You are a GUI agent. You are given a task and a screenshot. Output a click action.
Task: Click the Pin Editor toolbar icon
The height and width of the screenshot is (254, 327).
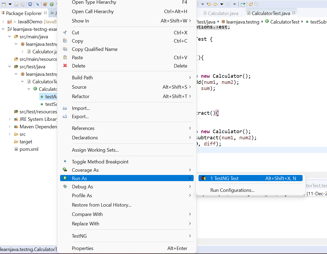coord(243,4)
